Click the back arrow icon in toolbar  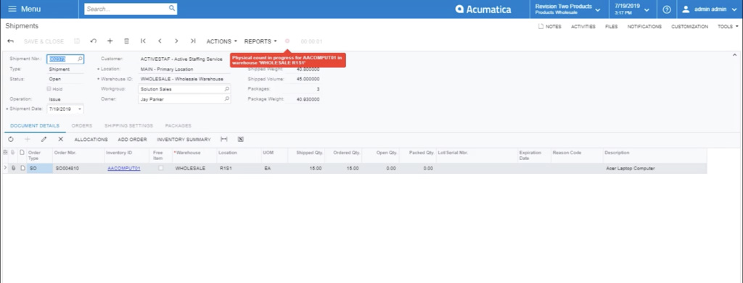[x=10, y=41]
